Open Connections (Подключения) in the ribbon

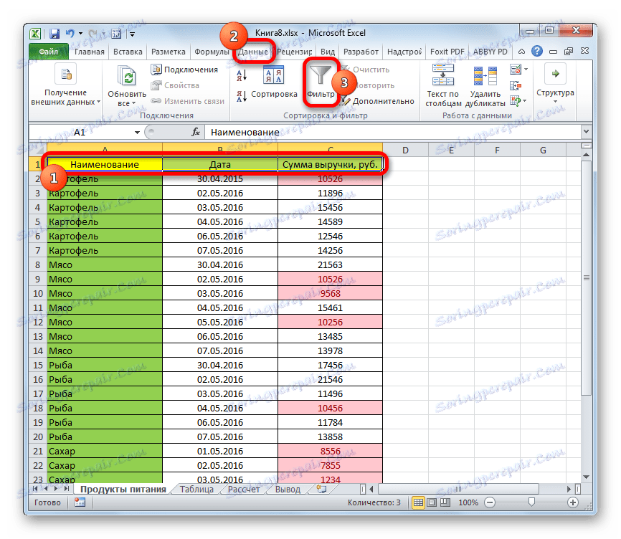(x=185, y=70)
